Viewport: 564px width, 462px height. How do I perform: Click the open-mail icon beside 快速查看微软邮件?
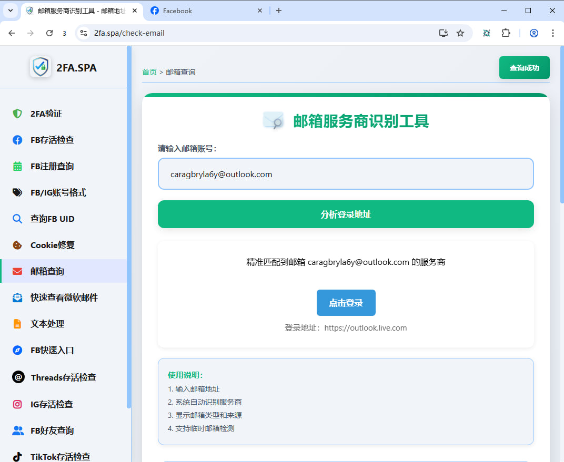(x=17, y=297)
